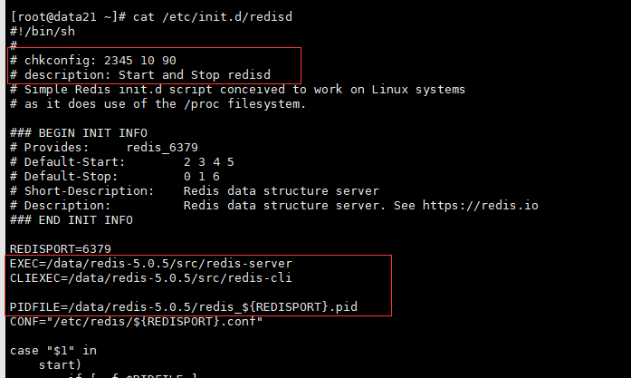Click the cat /etc/init.d/redisd command text
Screen dimensions: 631x378
click(x=213, y=17)
